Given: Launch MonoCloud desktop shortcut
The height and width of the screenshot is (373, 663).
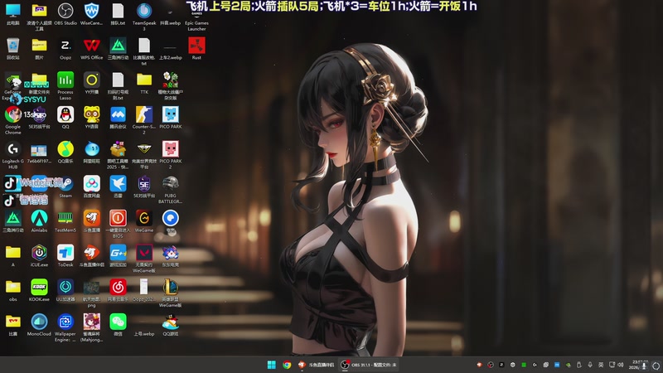Looking at the screenshot, I should coord(39,322).
